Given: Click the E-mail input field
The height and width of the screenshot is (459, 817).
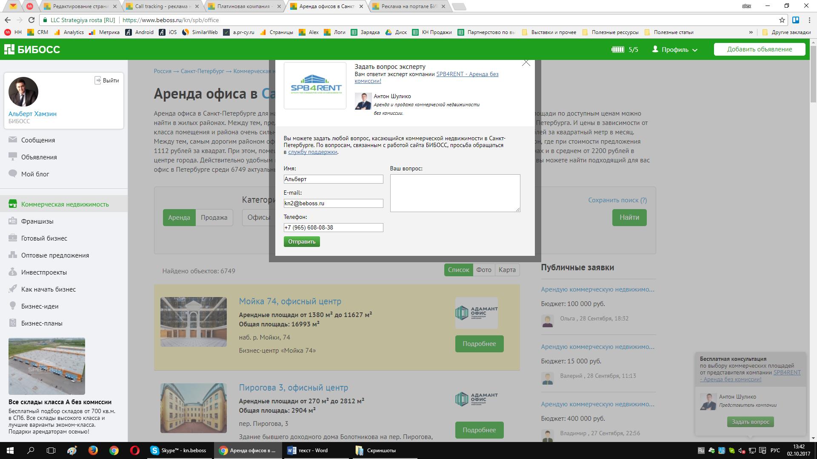Looking at the screenshot, I should click(334, 204).
